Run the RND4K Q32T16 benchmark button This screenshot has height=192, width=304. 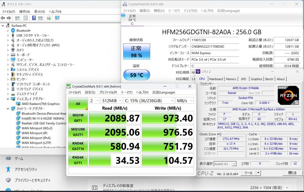pos(78,146)
